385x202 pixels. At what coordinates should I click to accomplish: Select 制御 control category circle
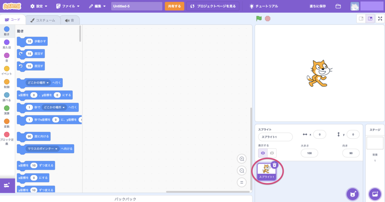pos(7,82)
